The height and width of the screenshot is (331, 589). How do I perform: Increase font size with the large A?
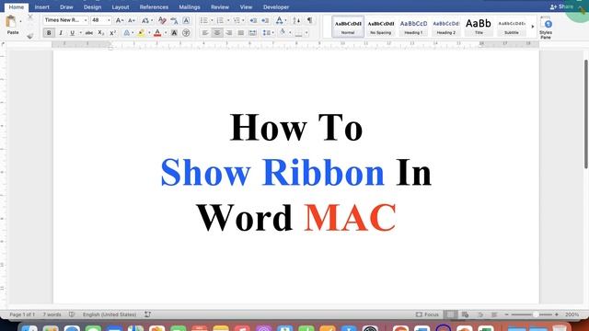(x=119, y=20)
